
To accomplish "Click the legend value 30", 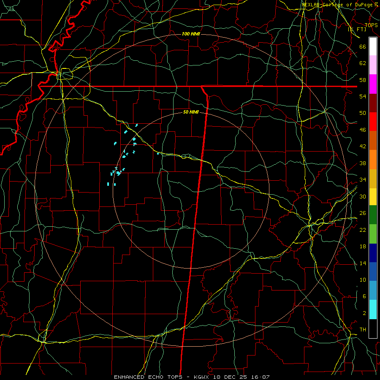I will click(x=363, y=196).
